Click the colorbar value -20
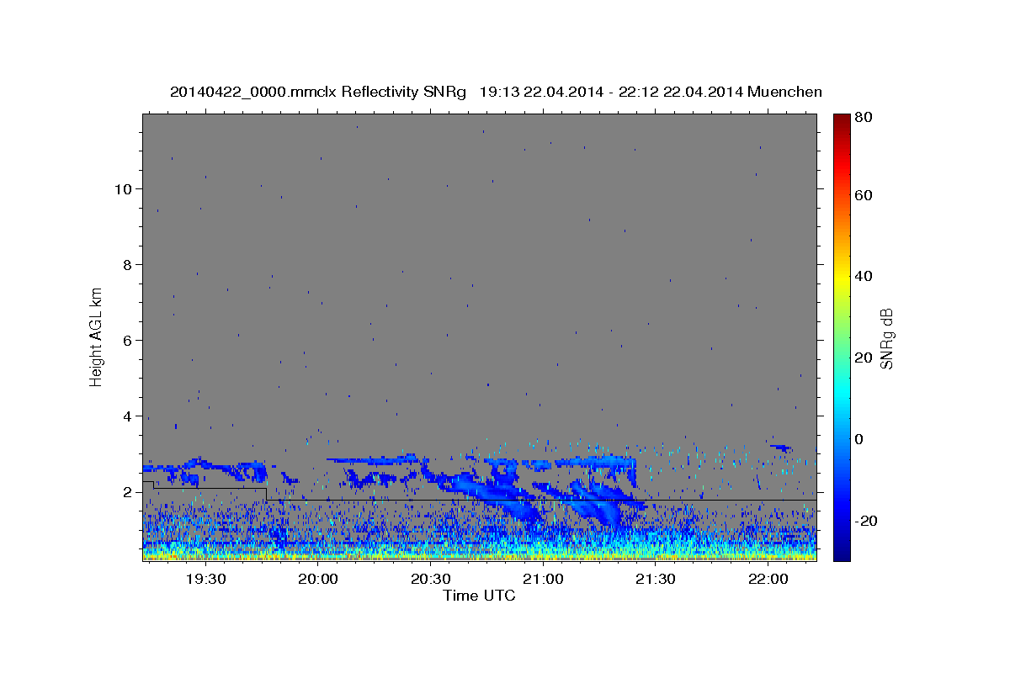Image resolution: width=1010 pixels, height=673 pixels. 865,521
